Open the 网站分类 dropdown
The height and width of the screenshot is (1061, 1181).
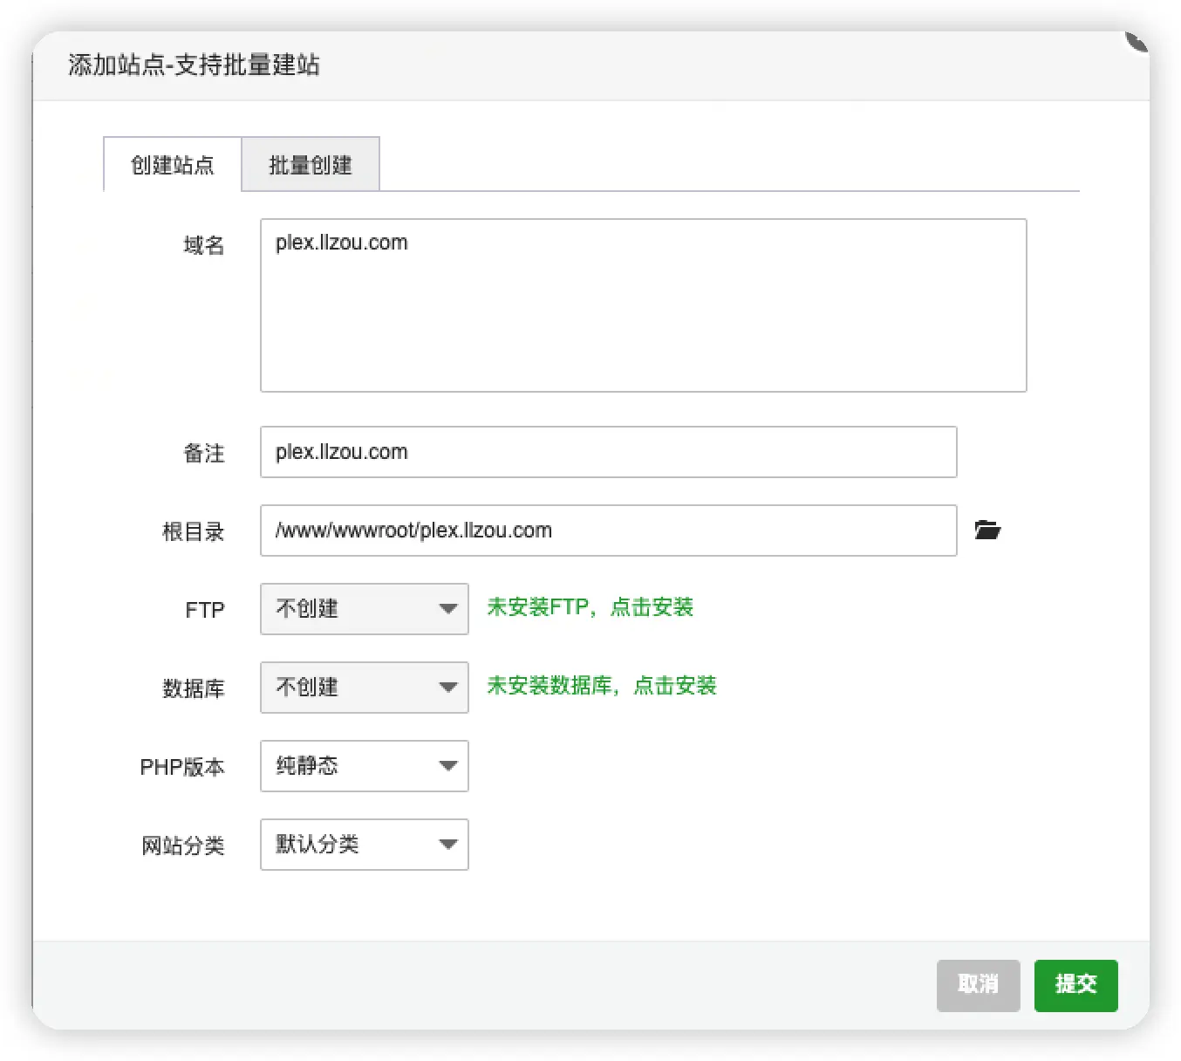tap(365, 845)
